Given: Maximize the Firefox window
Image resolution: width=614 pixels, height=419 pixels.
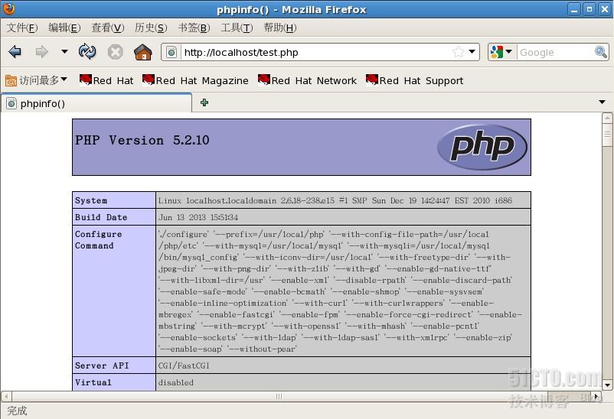Looking at the screenshot, I should 590,9.
